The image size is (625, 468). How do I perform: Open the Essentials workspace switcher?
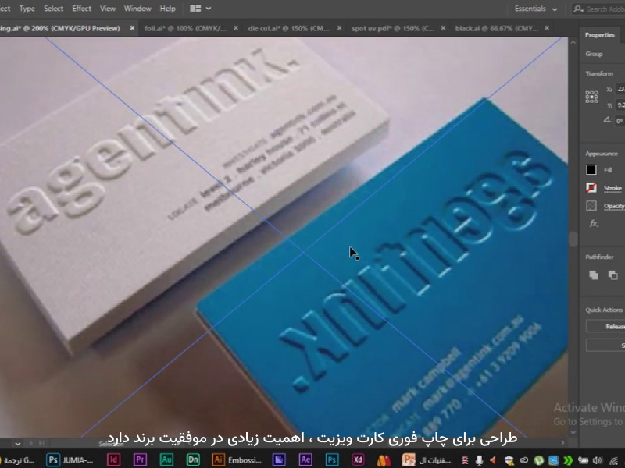536,9
